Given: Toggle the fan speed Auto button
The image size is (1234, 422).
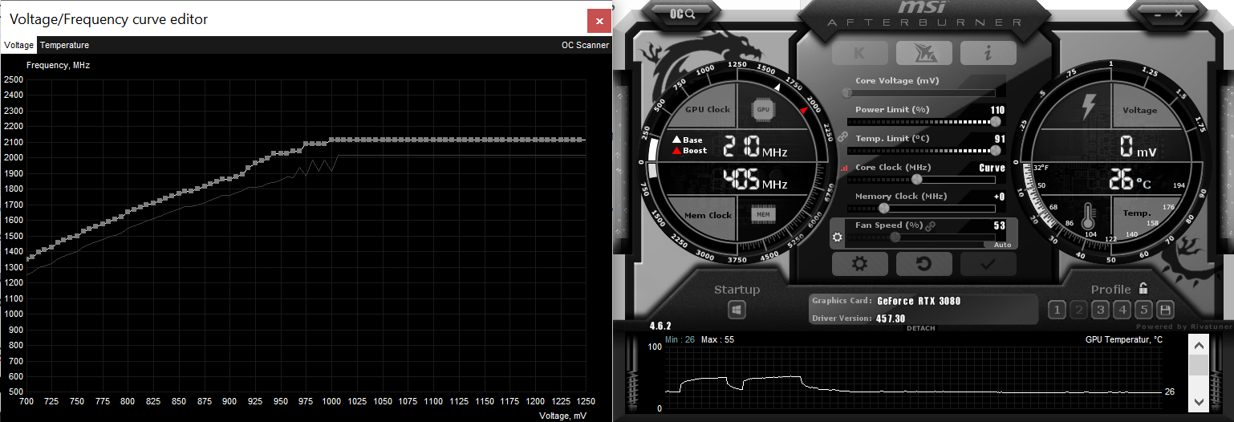Looking at the screenshot, I should (x=1002, y=245).
